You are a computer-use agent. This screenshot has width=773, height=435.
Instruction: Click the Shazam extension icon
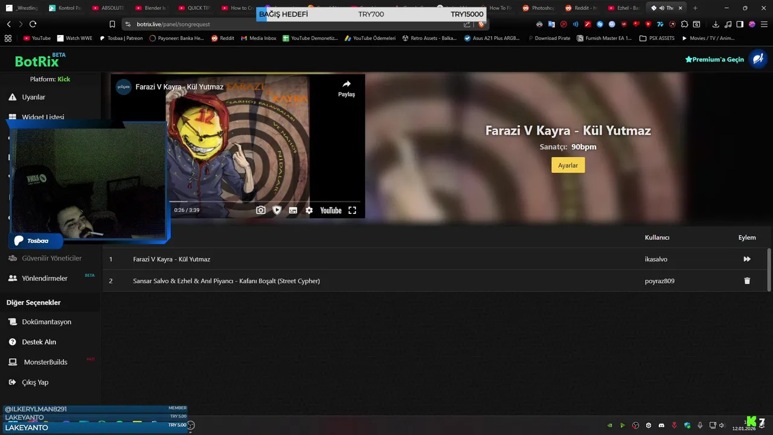pyautogui.click(x=600, y=24)
